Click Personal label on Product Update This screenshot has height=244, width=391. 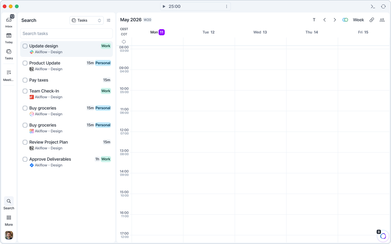(103, 63)
